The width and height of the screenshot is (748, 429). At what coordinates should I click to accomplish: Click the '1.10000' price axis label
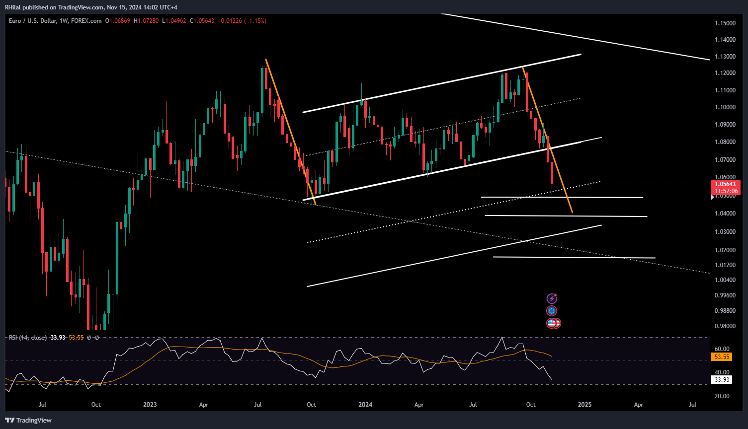point(725,107)
